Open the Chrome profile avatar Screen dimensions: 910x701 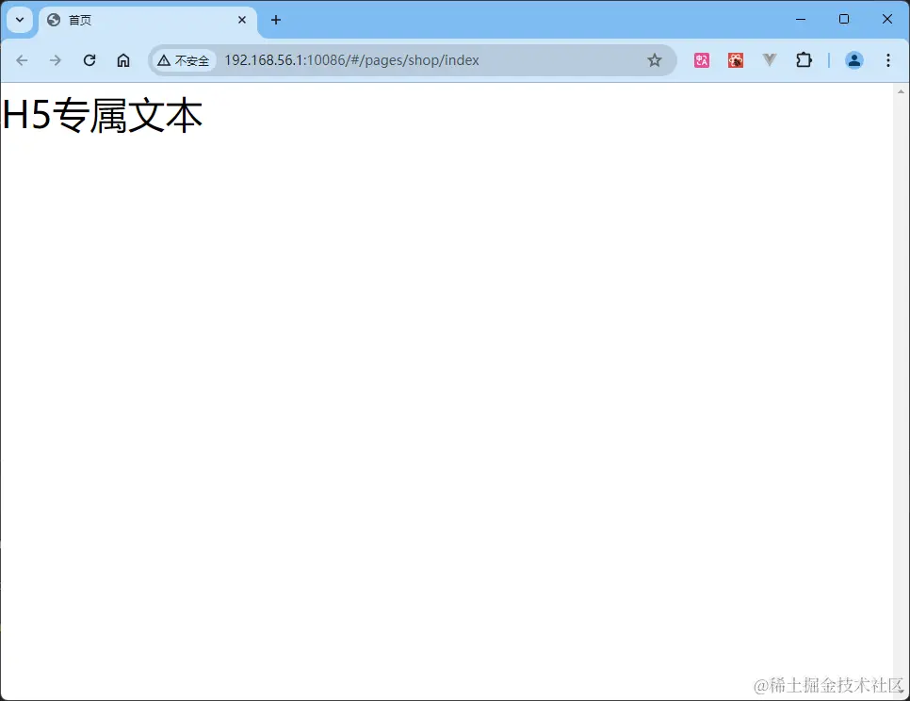point(853,59)
